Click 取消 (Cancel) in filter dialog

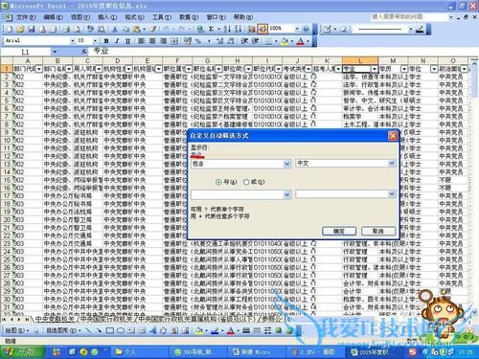pos(378,231)
